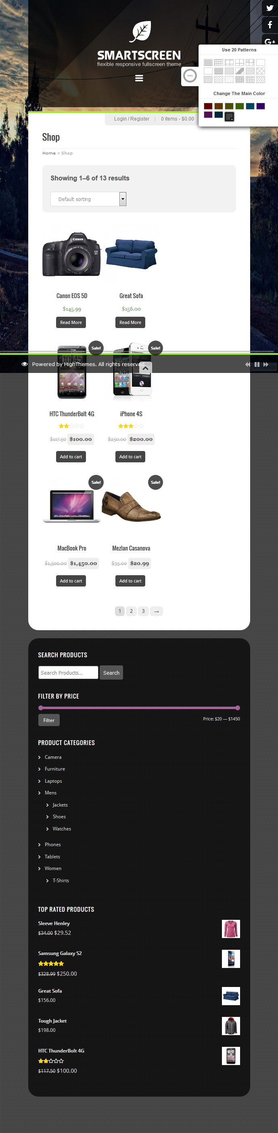Open the Women product category
Screen dimensions: 278x1133
(x=53, y=868)
